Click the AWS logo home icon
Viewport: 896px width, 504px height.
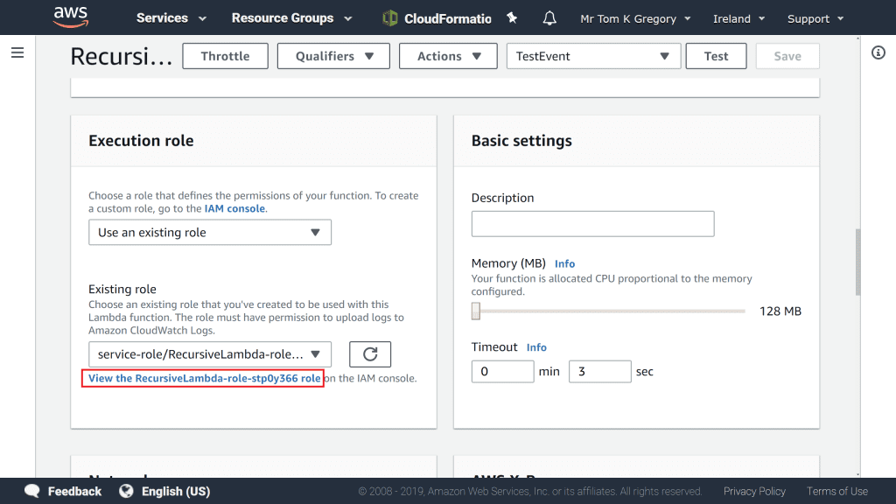click(70, 17)
